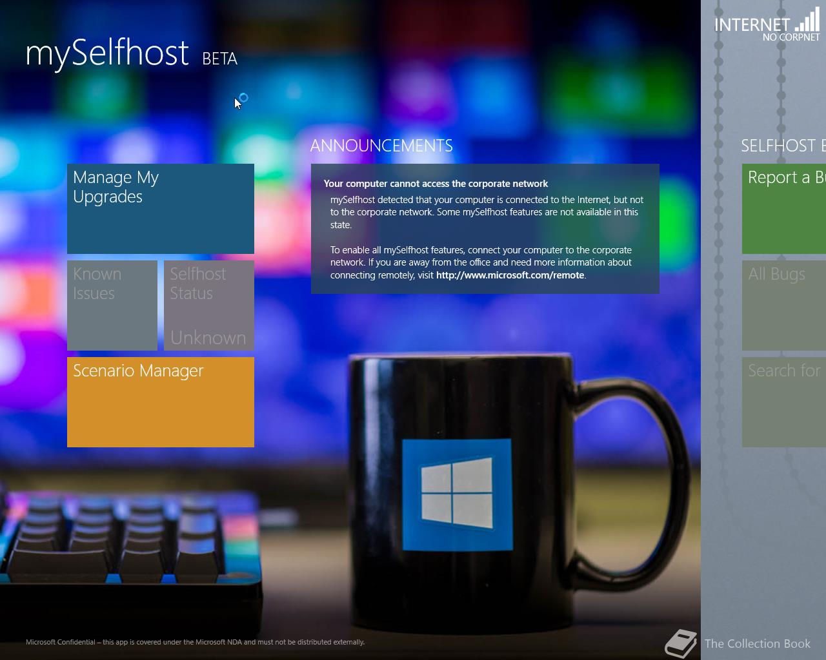Click the announcement paragraph starting 'To enable all mySelfhost features'
This screenshot has width=826, height=660.
pyautogui.click(x=481, y=262)
